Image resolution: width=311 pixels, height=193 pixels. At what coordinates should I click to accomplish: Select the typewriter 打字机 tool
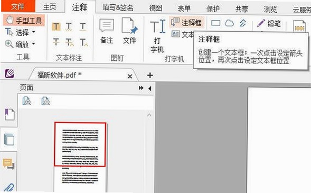tap(157, 36)
